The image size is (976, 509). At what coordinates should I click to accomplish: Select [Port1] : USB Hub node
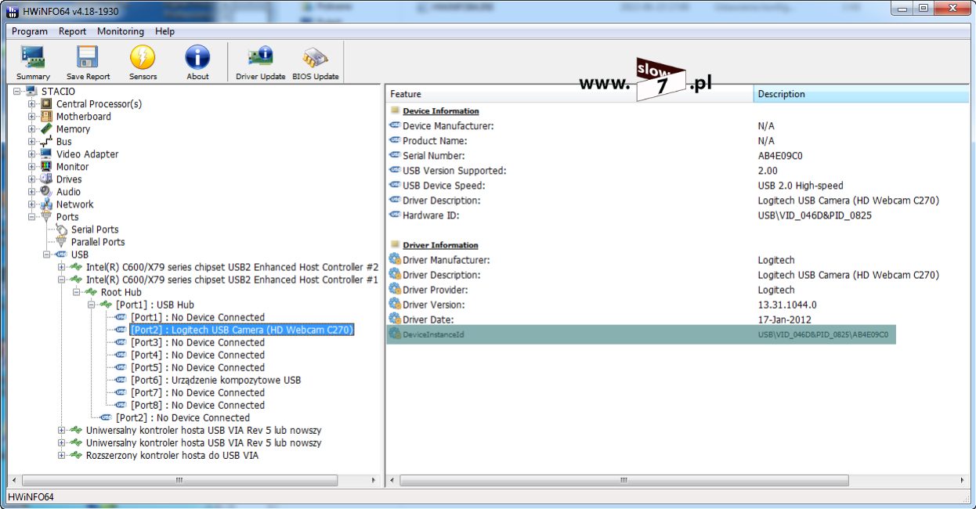pos(155,305)
